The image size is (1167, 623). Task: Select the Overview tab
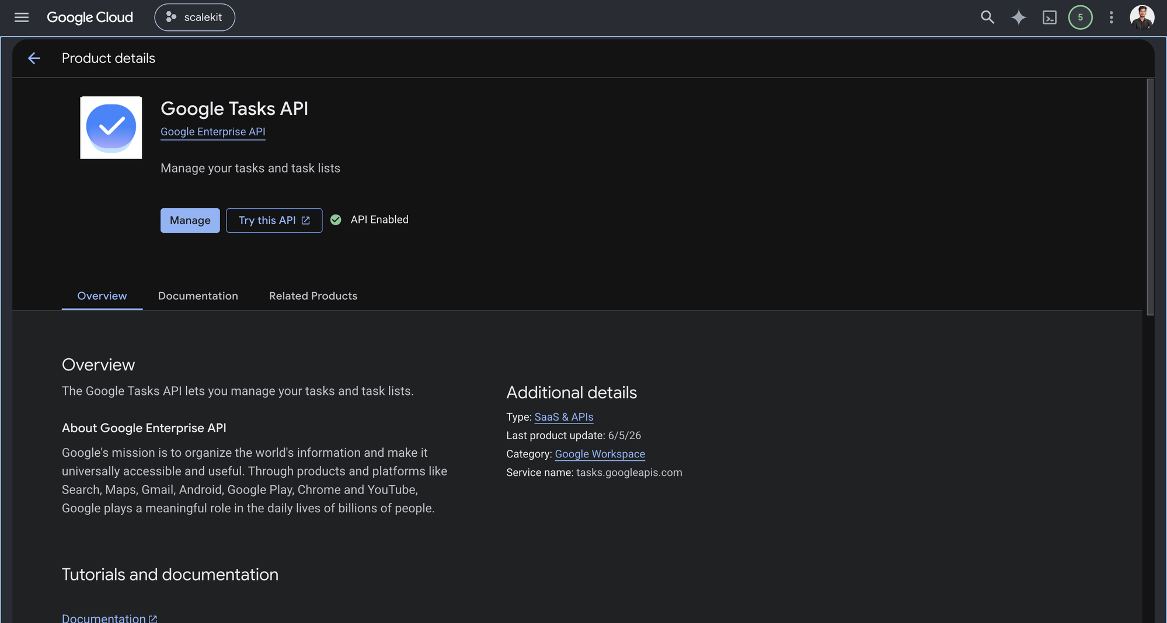click(102, 296)
